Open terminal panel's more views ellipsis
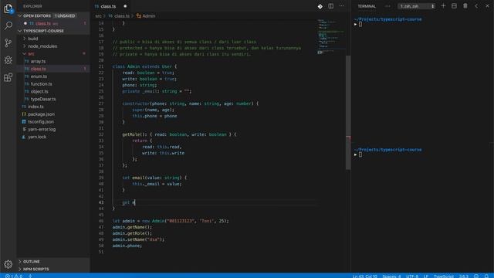Image resolution: width=494 pixels, height=278 pixels. pos(387,6)
